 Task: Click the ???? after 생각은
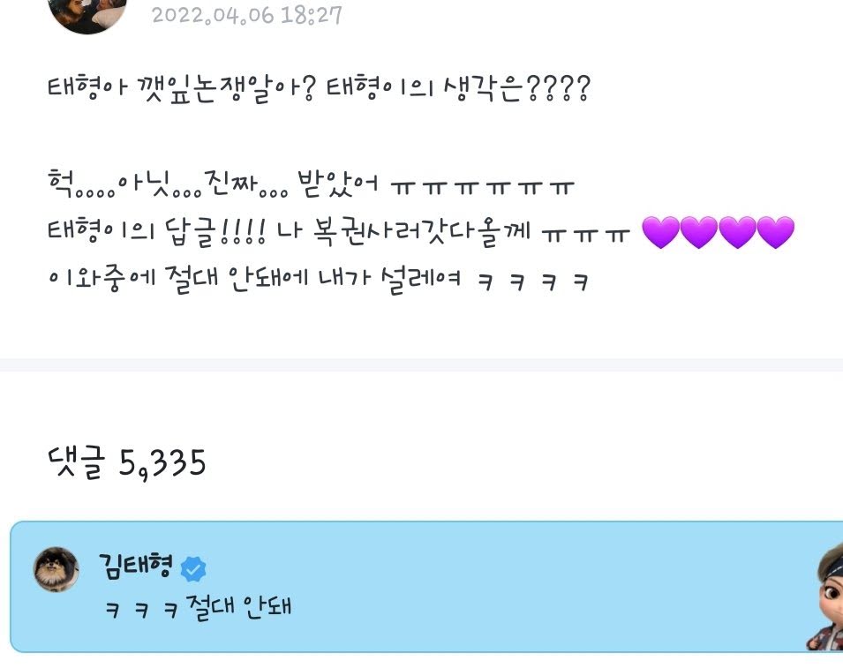pos(558,88)
